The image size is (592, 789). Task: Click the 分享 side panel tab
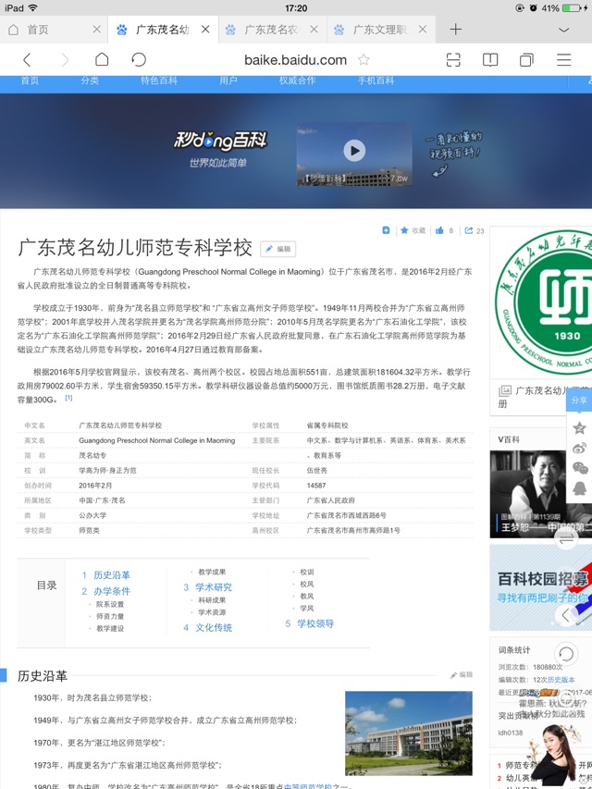point(579,400)
